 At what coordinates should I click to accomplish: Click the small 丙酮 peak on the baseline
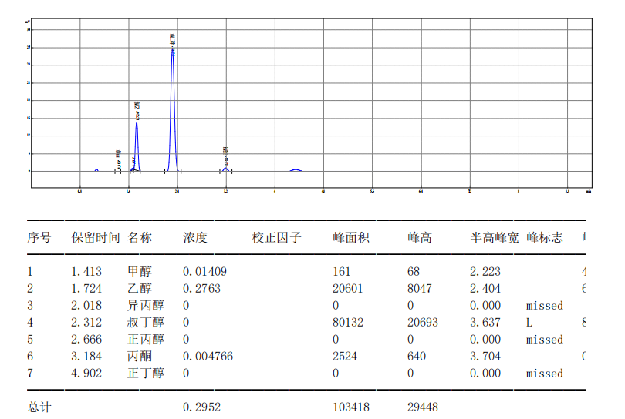[225, 168]
